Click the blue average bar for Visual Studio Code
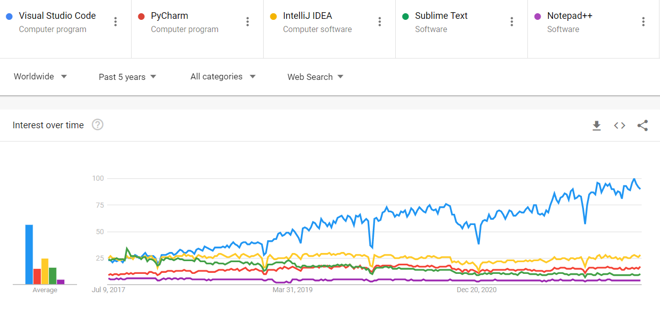 tap(29, 255)
